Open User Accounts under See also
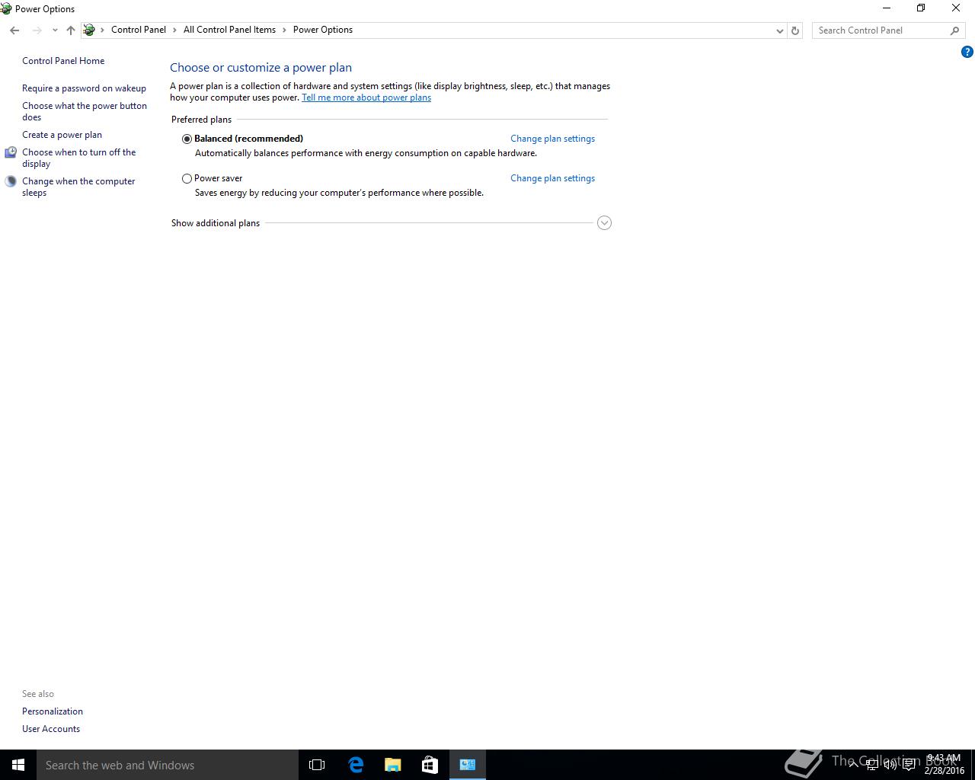975x780 pixels. pyautogui.click(x=51, y=729)
